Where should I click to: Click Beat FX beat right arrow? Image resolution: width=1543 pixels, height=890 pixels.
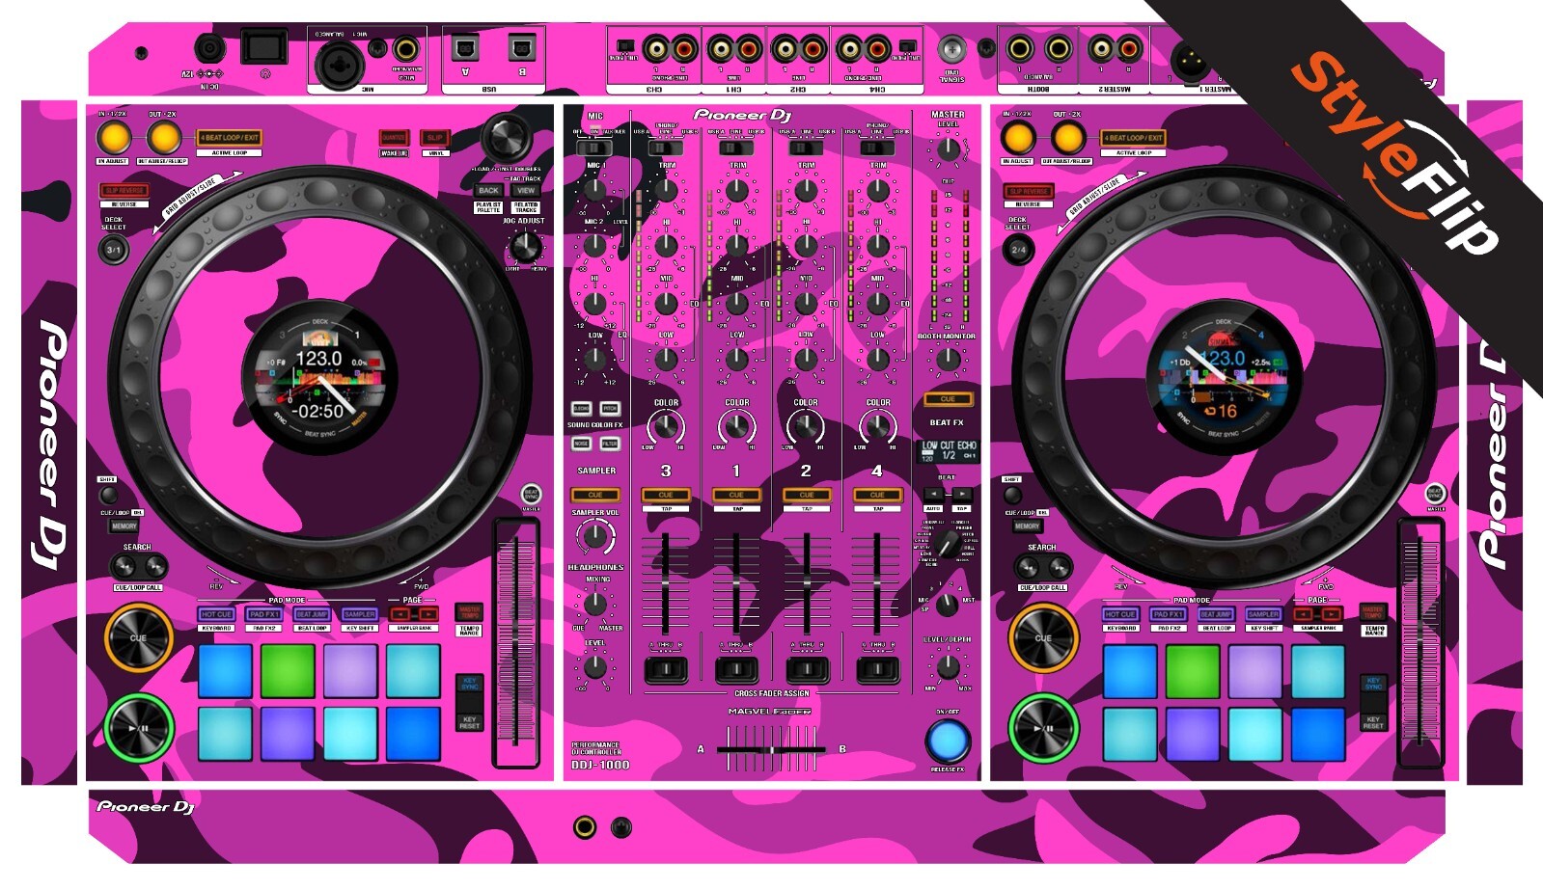(x=962, y=494)
